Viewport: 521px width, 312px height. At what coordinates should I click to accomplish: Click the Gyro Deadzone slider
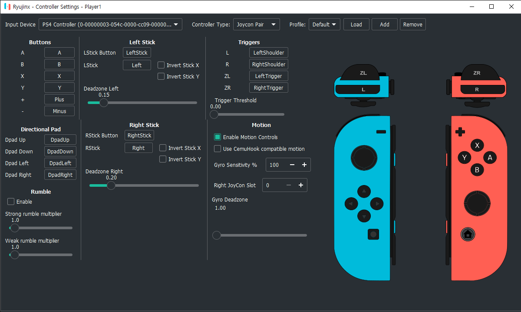(260, 235)
